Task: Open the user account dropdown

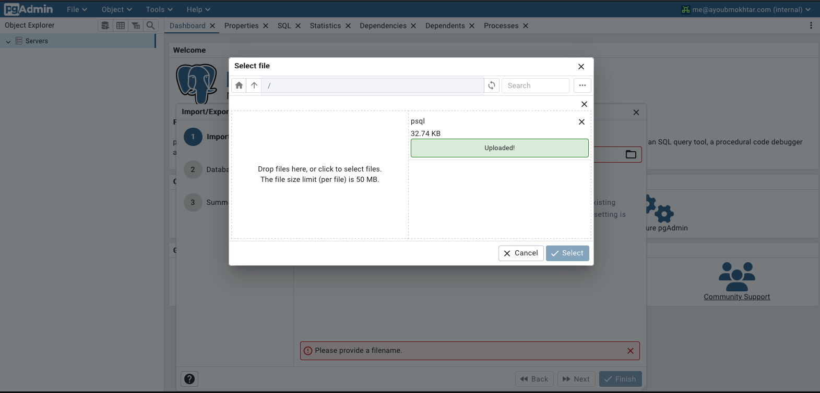Action: (x=746, y=9)
